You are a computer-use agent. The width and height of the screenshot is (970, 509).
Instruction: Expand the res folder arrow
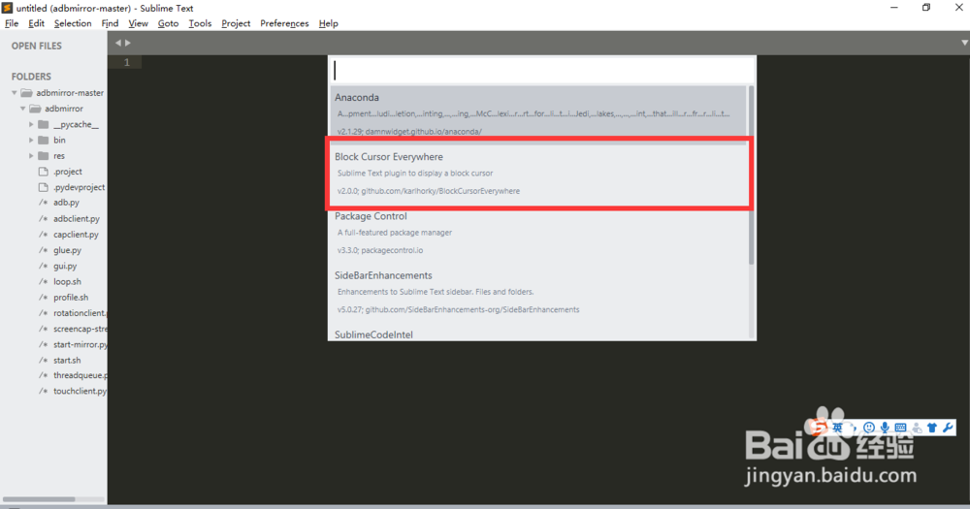click(31, 156)
